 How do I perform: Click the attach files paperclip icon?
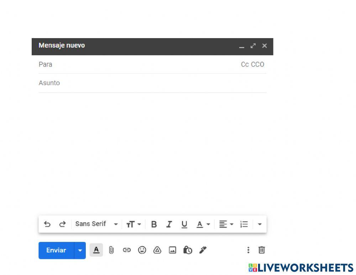pyautogui.click(x=111, y=250)
